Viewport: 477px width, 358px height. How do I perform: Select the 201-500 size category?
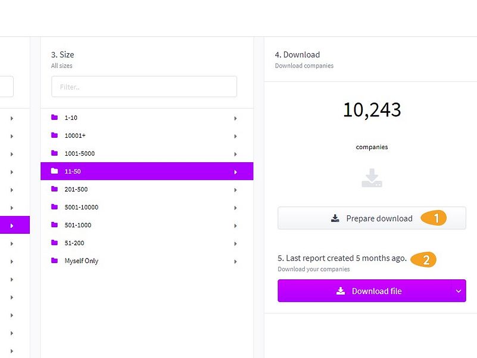tap(147, 189)
